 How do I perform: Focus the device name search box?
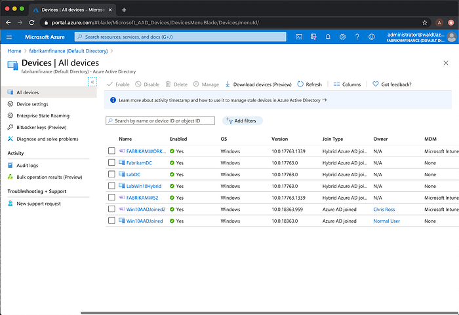tap(160, 120)
